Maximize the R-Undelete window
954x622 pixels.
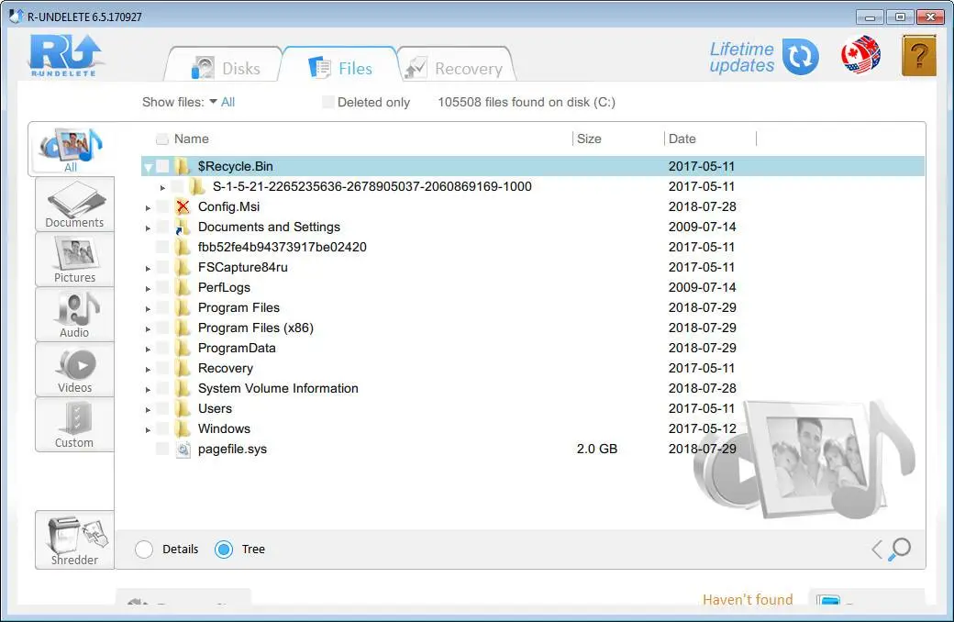point(900,17)
